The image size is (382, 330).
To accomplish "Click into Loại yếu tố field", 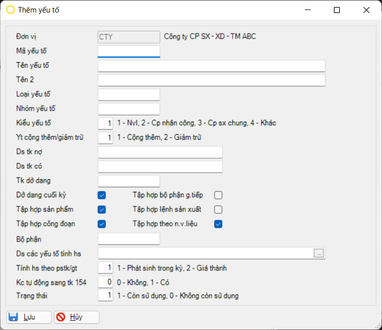I will click(129, 95).
